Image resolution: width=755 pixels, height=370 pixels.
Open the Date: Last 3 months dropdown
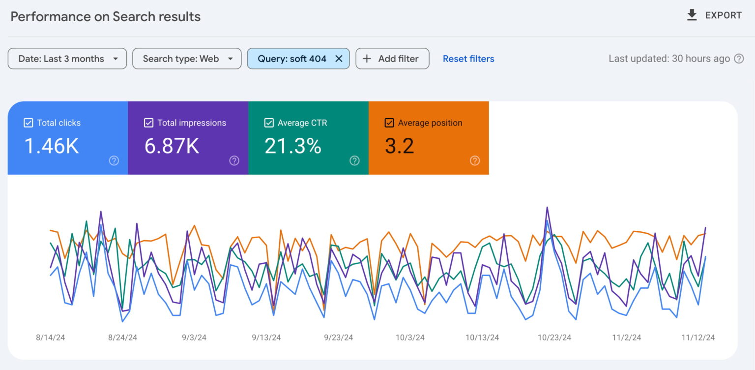coord(67,59)
